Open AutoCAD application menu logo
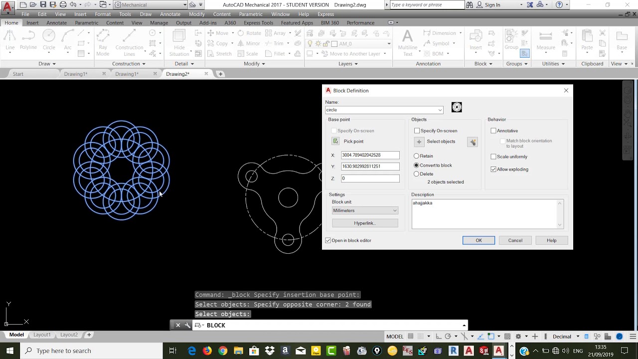 point(7,7)
